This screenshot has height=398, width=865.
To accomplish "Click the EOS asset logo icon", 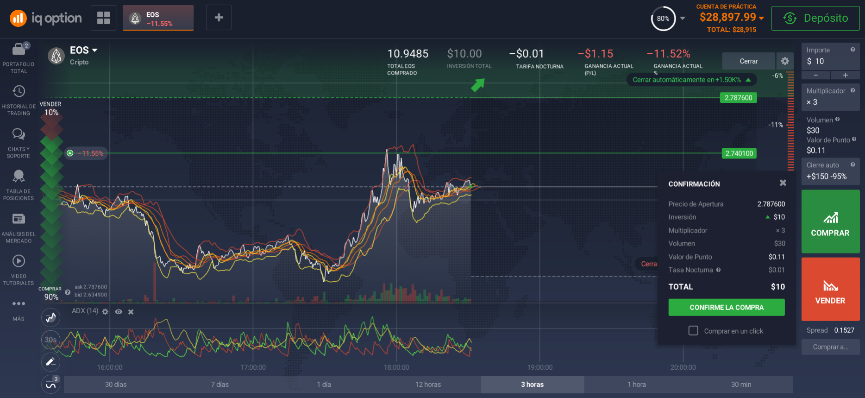I will (x=56, y=56).
